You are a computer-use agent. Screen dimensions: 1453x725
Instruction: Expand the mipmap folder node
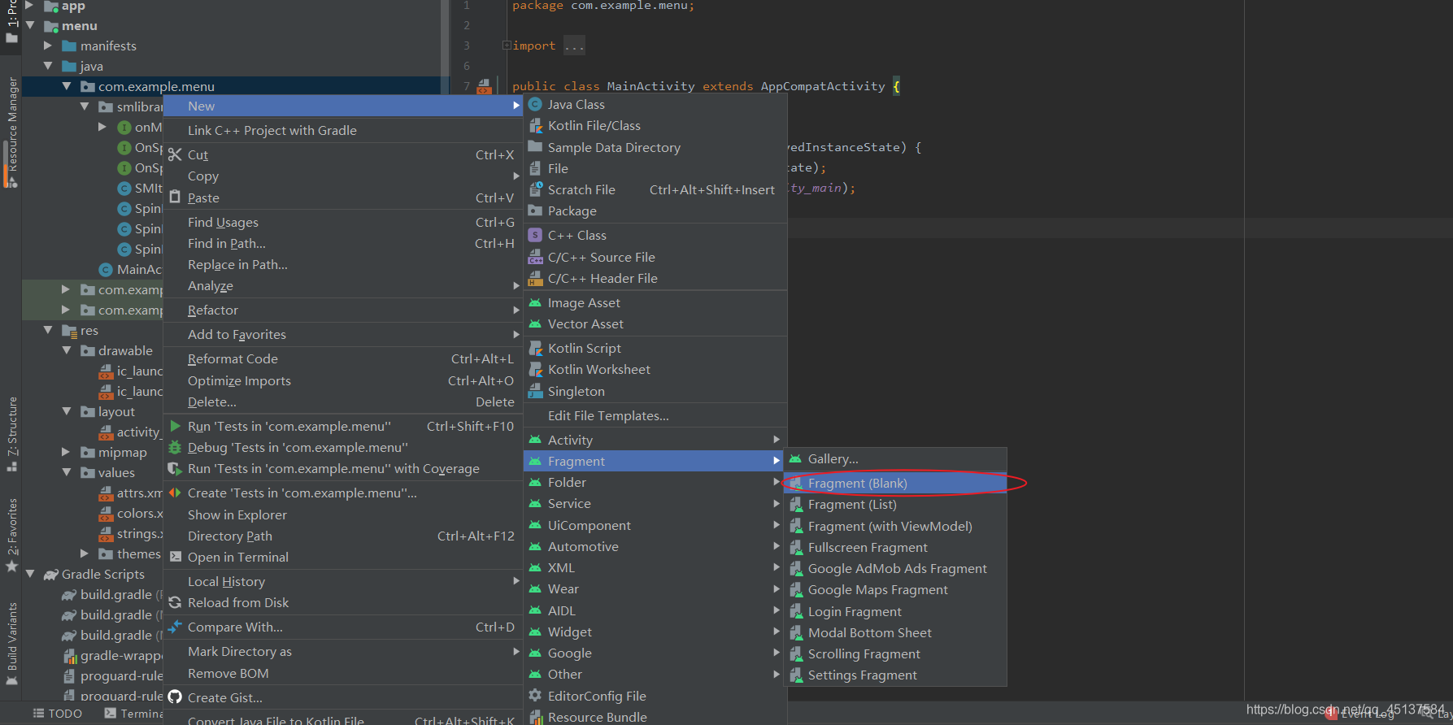(67, 452)
